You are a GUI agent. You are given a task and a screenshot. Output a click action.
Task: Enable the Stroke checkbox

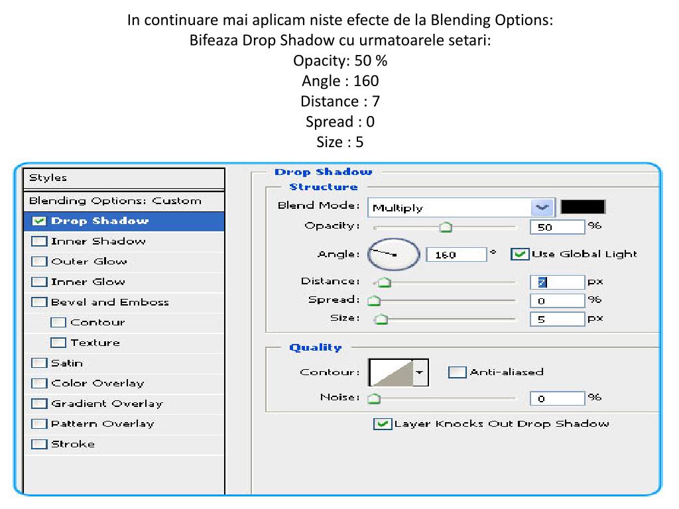pyautogui.click(x=39, y=444)
